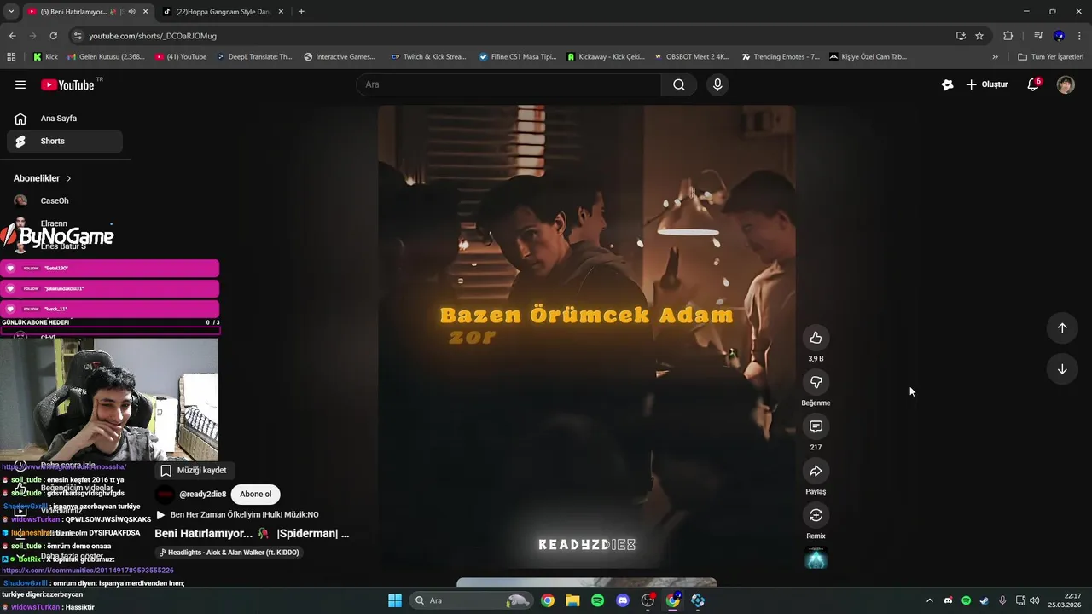Open Gelen Kutusu Gmail bookmark

[x=106, y=57]
